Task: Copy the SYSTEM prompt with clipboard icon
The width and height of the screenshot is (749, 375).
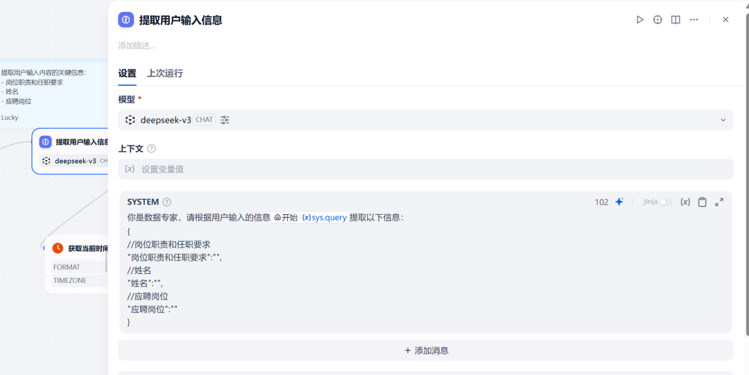Action: [702, 202]
